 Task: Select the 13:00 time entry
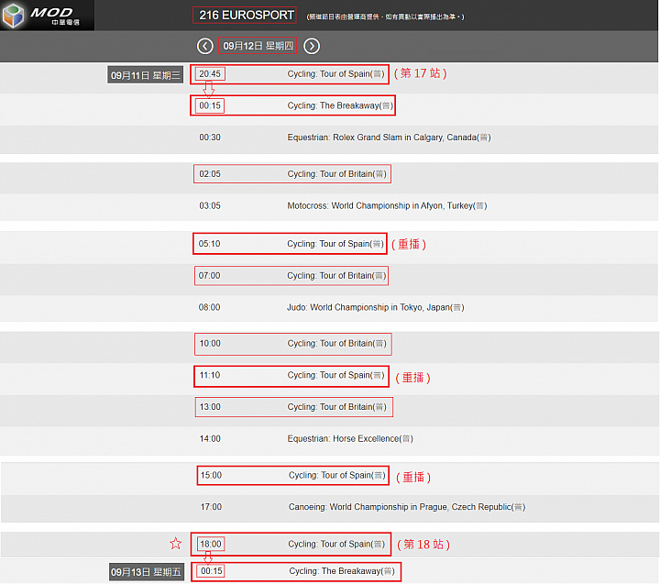click(210, 407)
